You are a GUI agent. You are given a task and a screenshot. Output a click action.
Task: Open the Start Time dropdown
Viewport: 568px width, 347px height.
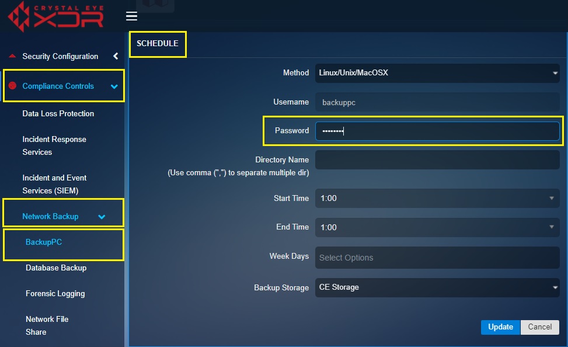tap(437, 199)
